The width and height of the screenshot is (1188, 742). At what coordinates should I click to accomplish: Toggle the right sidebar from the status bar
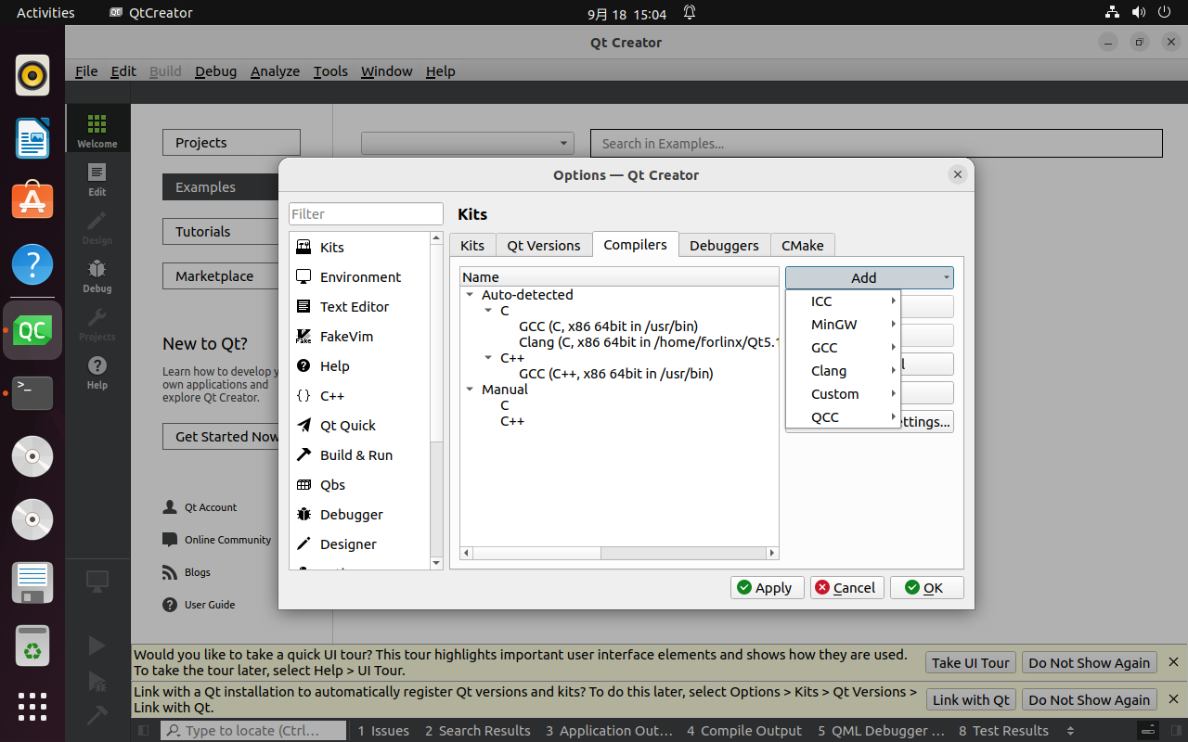click(1175, 731)
